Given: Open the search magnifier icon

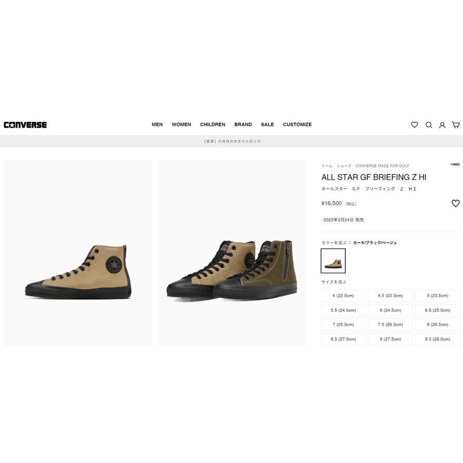Looking at the screenshot, I should (x=429, y=125).
